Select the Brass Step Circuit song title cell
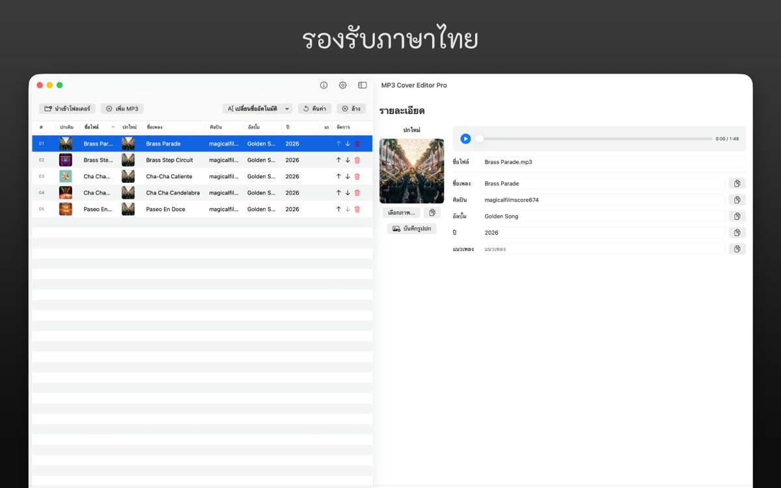Viewport: 781px width, 488px height. coord(169,160)
